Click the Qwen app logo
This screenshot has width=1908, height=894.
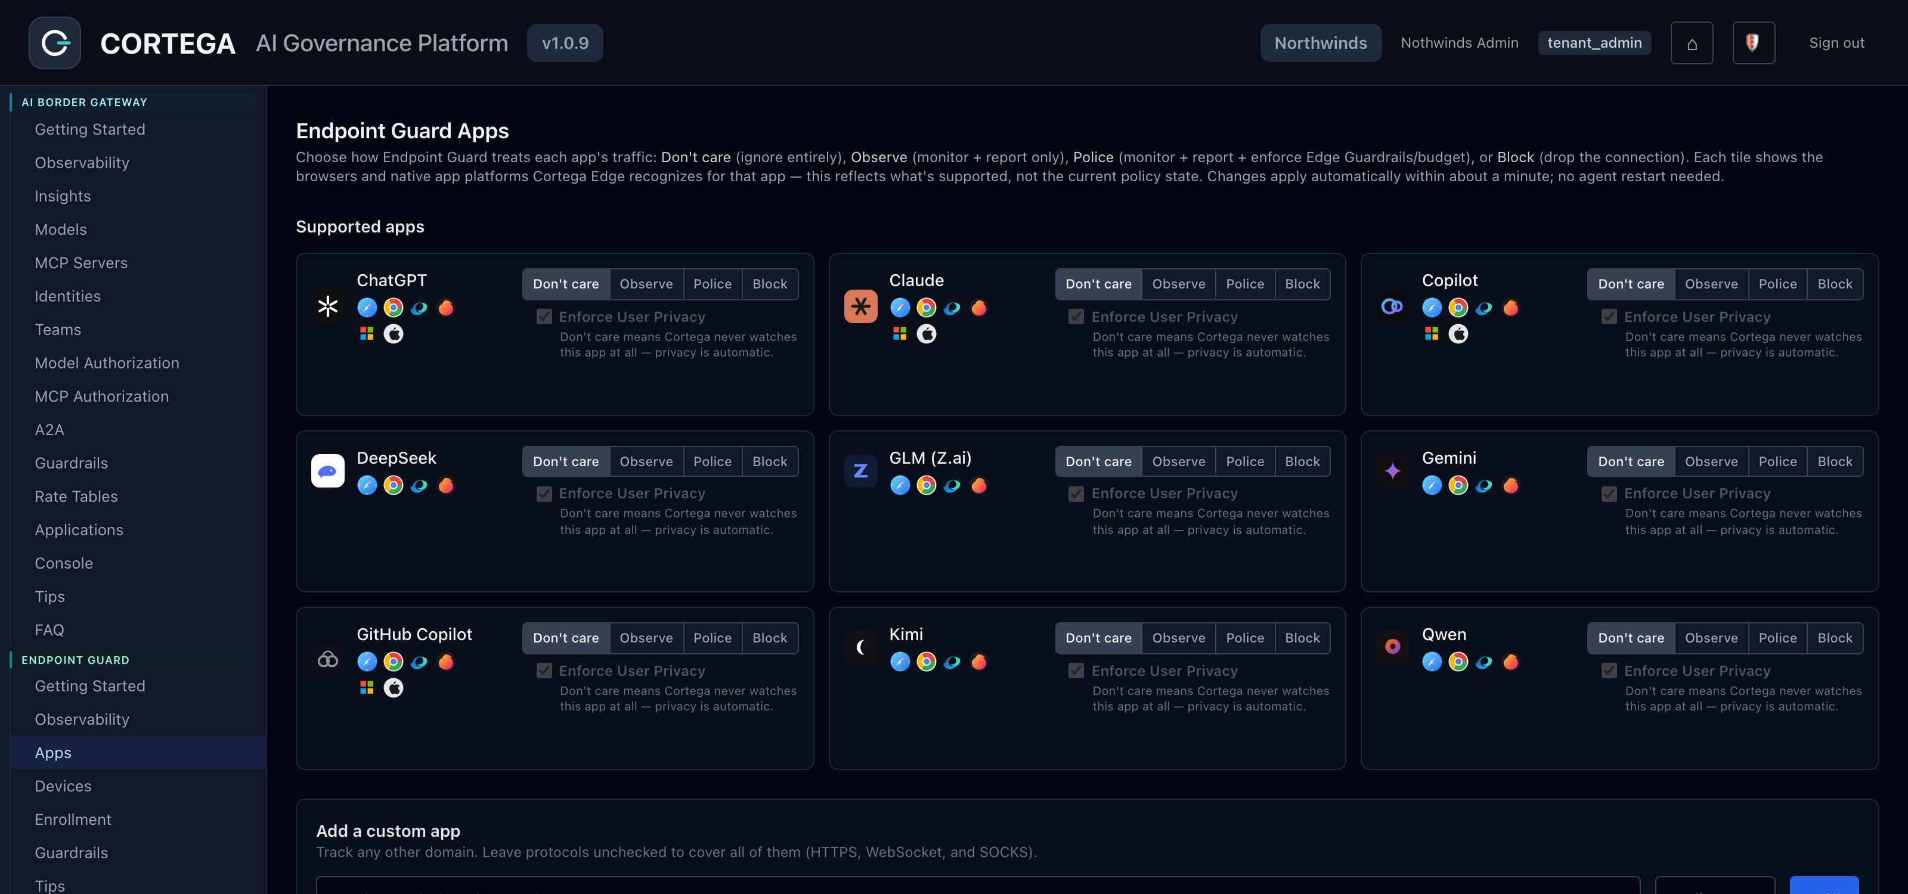pos(1392,648)
